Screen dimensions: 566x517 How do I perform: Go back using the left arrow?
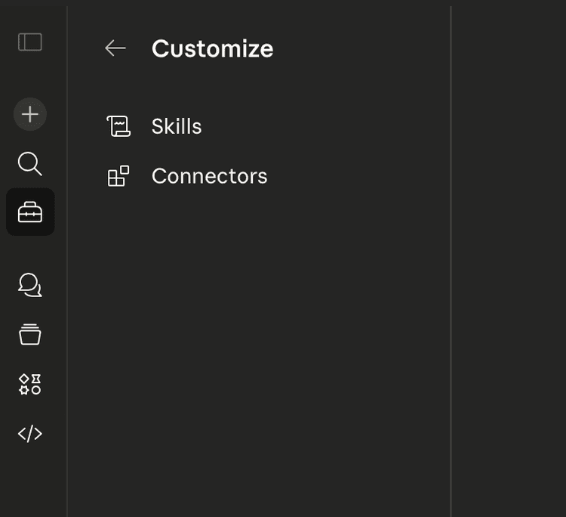(x=115, y=48)
